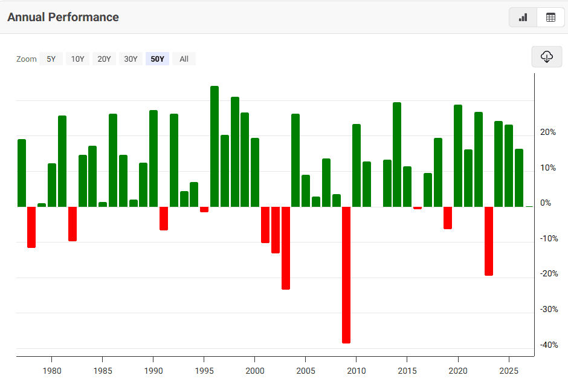Click the rightmost green bar for 2026

(519, 178)
